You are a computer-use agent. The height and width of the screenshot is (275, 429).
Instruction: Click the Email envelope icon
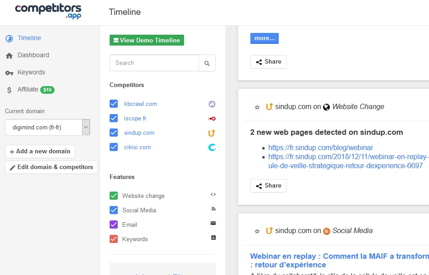coord(213,223)
